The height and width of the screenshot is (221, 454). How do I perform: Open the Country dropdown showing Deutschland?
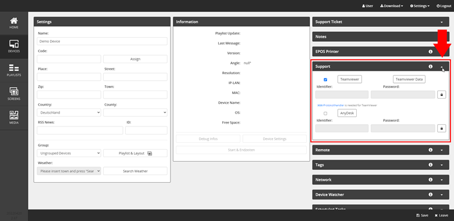tap(69, 113)
